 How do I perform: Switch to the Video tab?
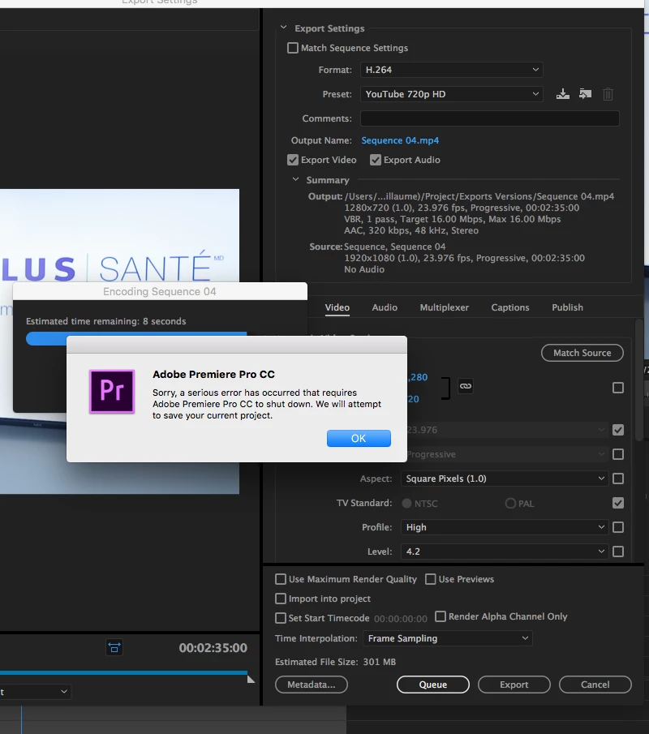point(337,307)
